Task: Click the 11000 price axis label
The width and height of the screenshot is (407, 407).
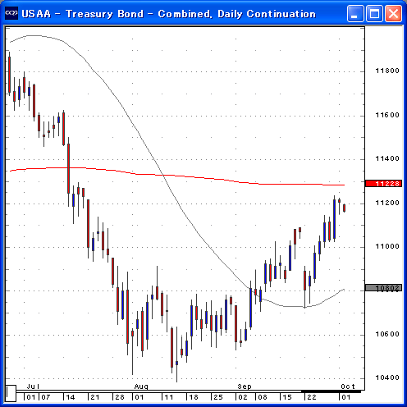Action: tap(387, 246)
